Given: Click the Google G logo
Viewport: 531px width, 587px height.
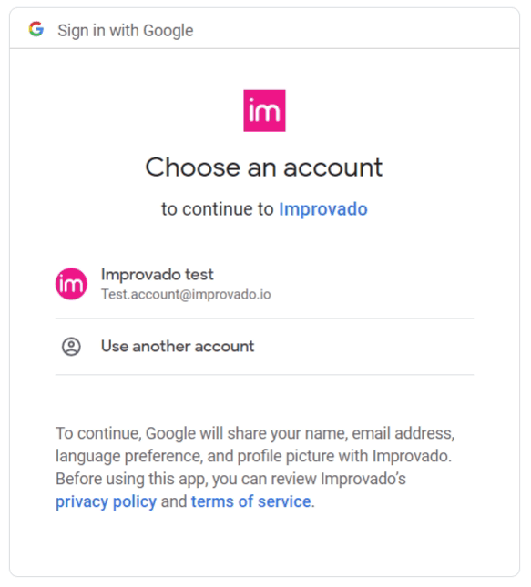Looking at the screenshot, I should (x=36, y=29).
